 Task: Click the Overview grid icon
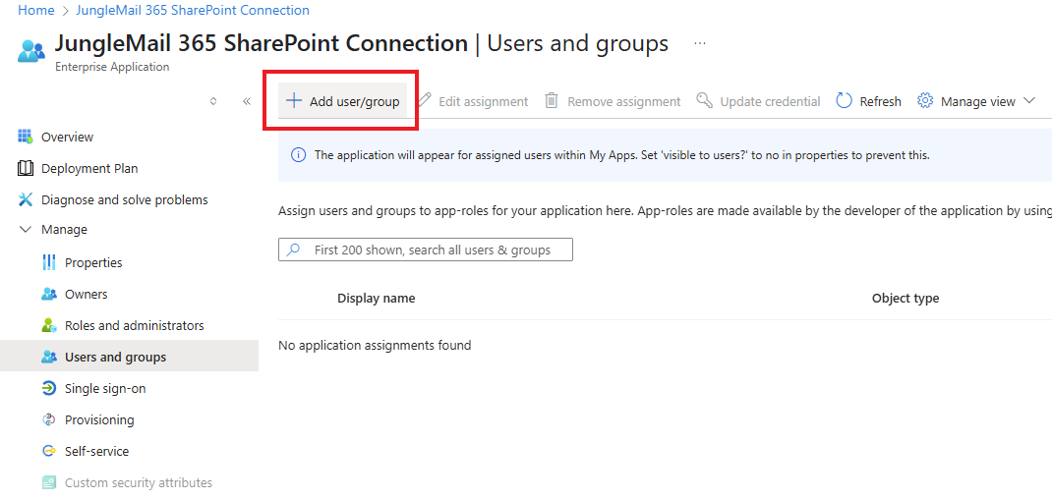click(x=25, y=137)
